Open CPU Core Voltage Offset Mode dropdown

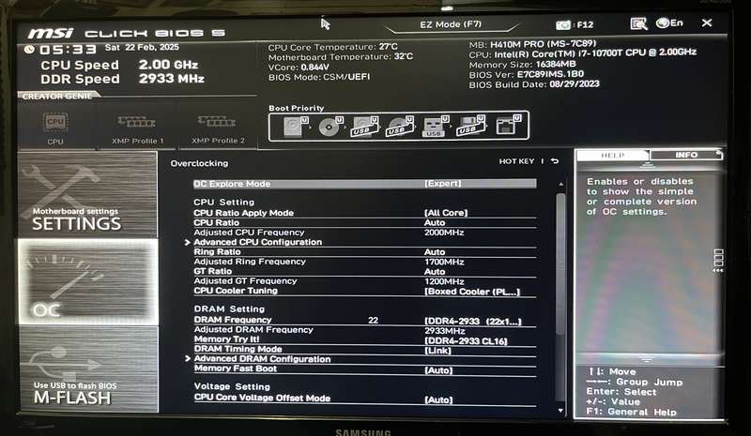(438, 399)
